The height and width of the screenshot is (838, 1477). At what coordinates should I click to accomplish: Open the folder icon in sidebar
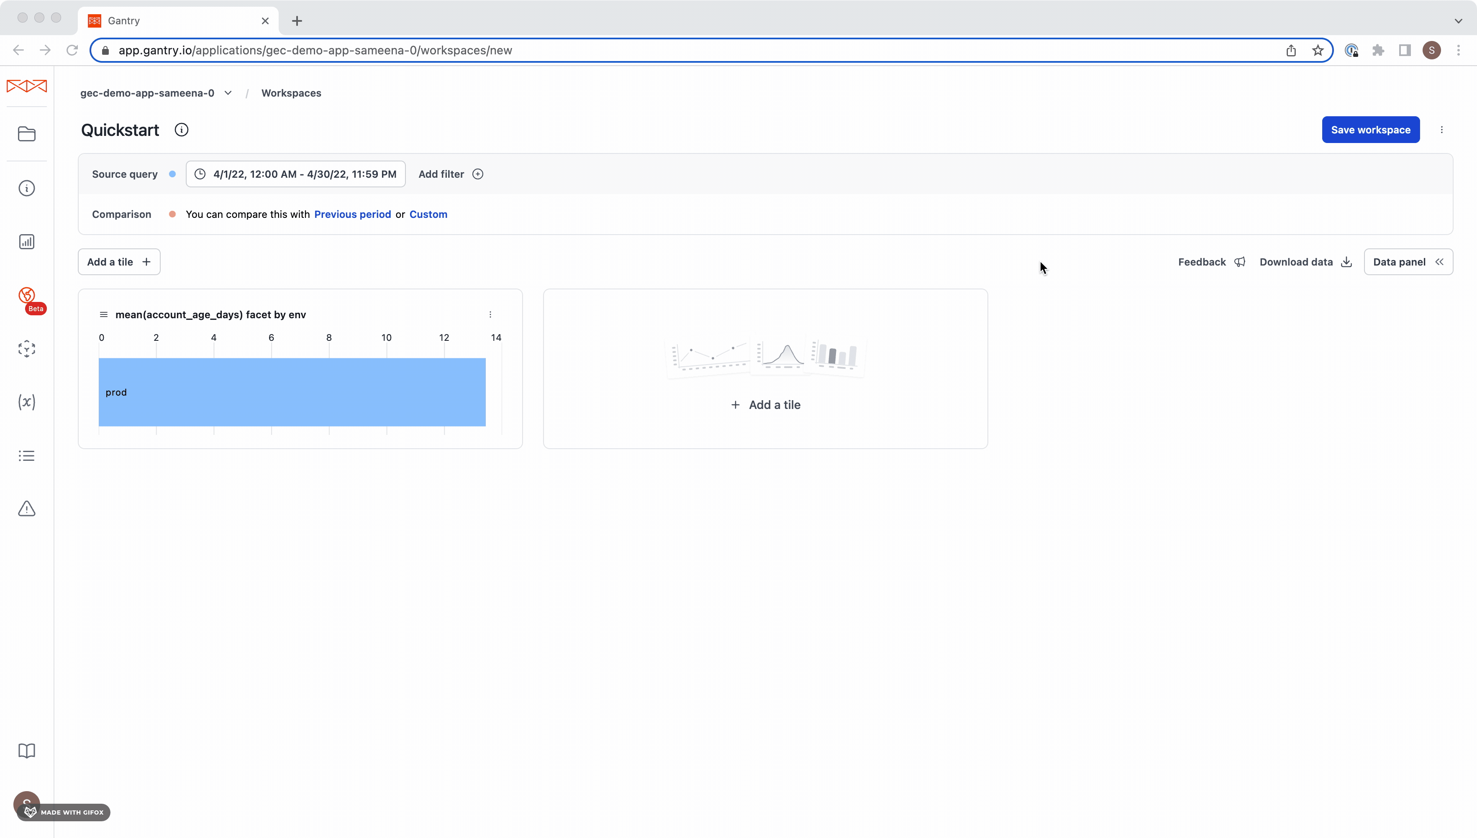click(x=26, y=134)
